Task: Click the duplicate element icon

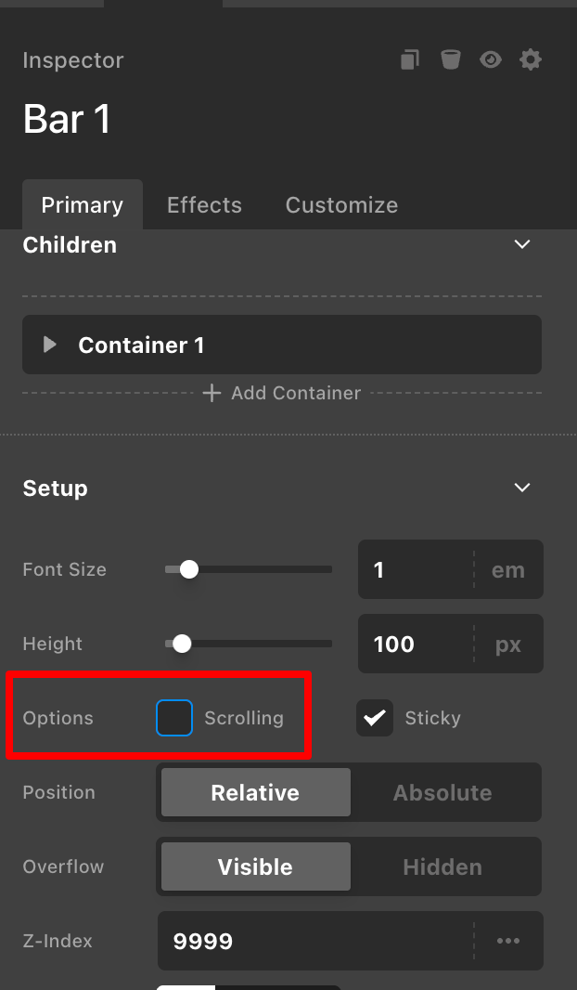Action: [x=410, y=60]
